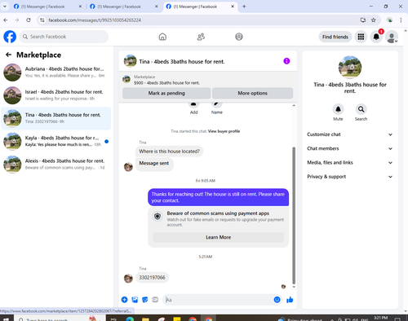Click Learn More on scam warning
Viewport: 408px width, 321px height.
click(x=218, y=237)
